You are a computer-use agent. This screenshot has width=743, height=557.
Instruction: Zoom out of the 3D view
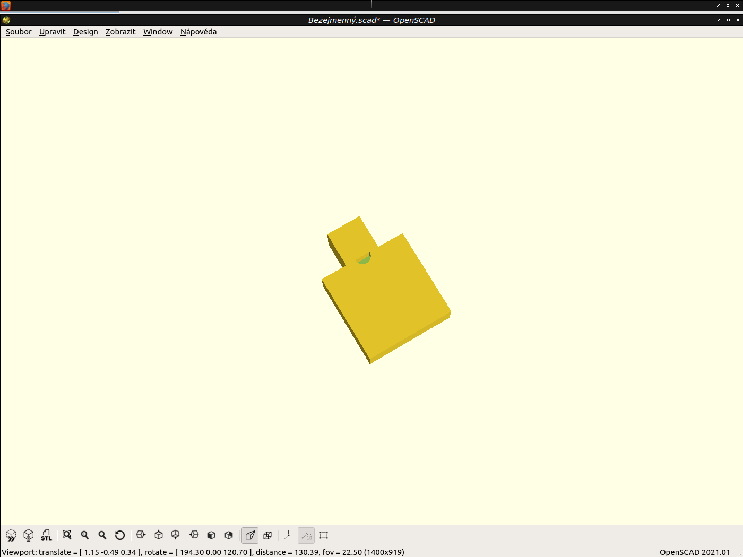pyautogui.click(x=102, y=535)
